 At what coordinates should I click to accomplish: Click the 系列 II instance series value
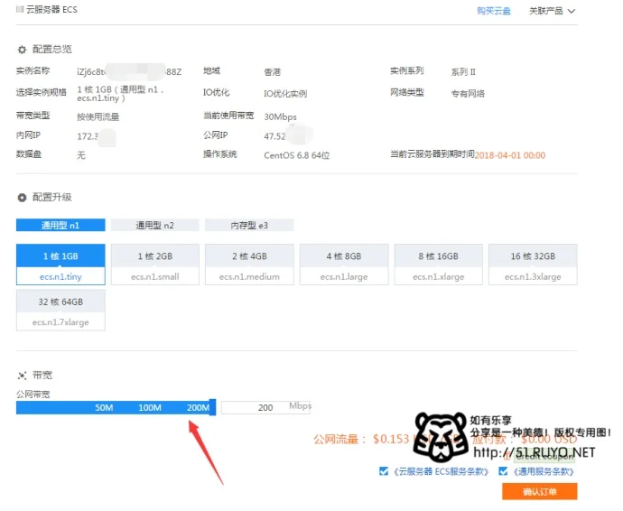[x=463, y=72]
